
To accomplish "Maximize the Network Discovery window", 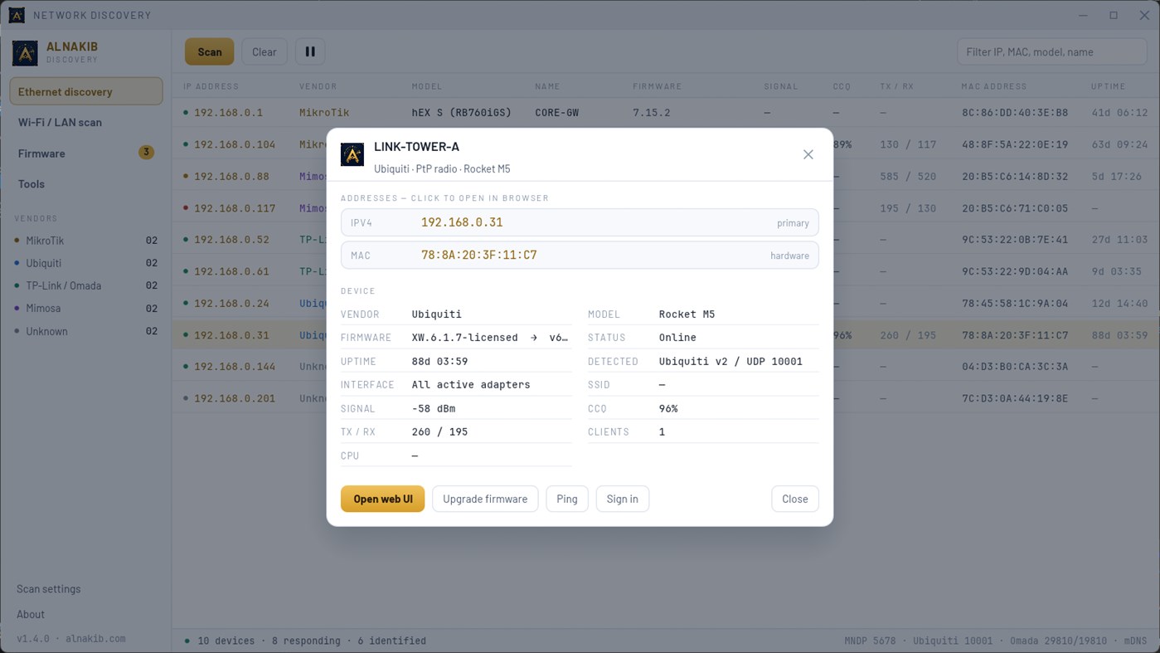I will 1114,15.
